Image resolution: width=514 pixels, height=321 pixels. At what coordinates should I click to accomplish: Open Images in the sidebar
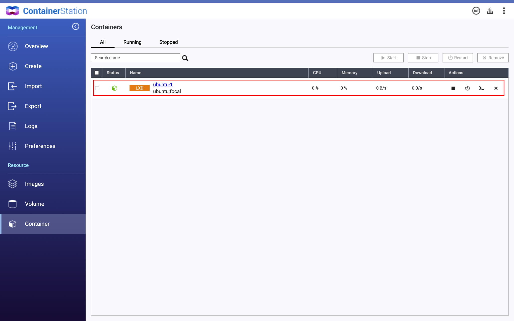(34, 184)
